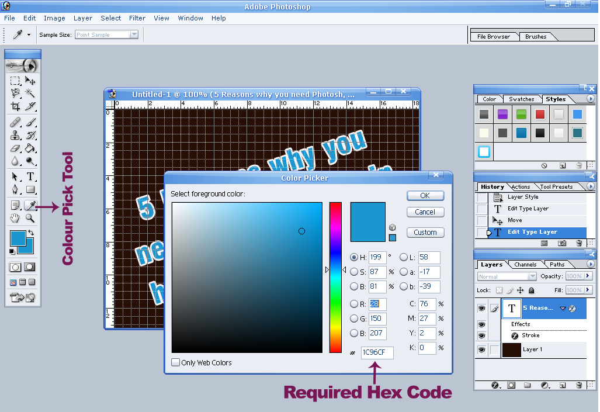The image size is (600, 412).
Task: Toggle Stroke effect visibility
Action: 482,336
